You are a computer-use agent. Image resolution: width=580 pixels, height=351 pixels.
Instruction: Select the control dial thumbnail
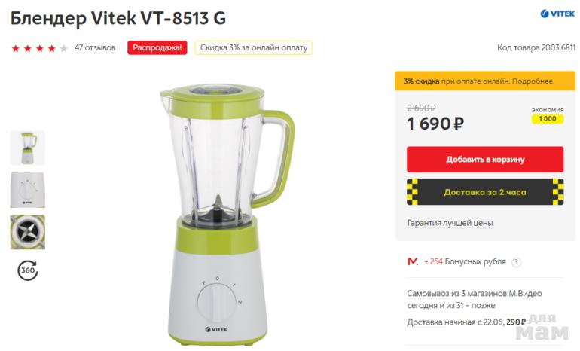tap(28, 190)
